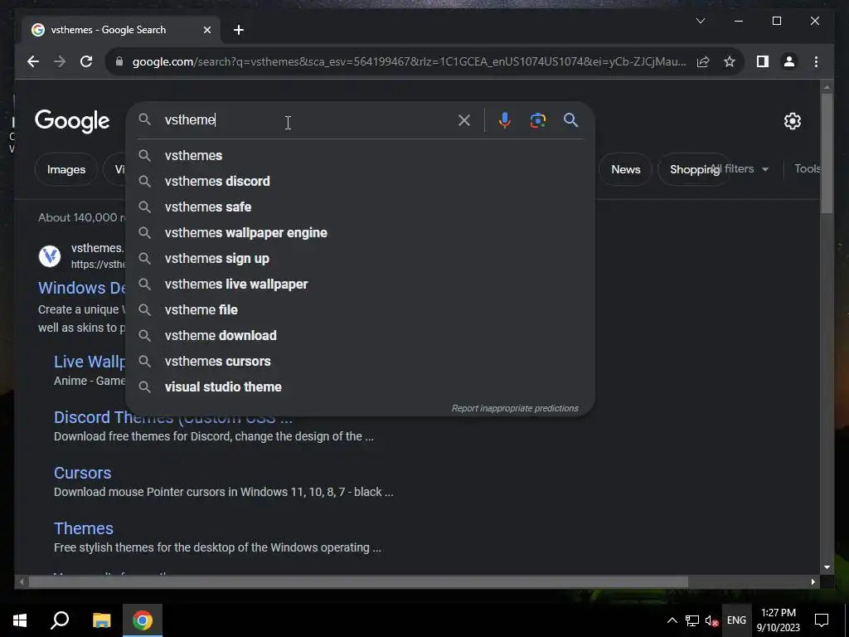Open the Cursors sitelink
This screenshot has width=849, height=637.
pos(82,473)
